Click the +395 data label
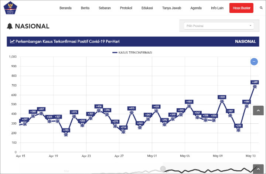The width and height of the screenshot is (266, 174). (181, 110)
